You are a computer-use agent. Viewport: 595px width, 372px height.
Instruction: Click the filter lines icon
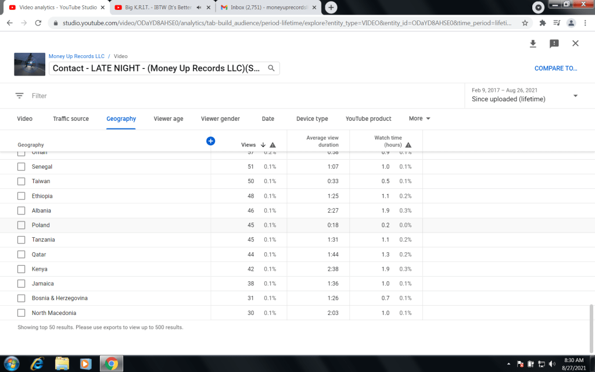point(20,96)
